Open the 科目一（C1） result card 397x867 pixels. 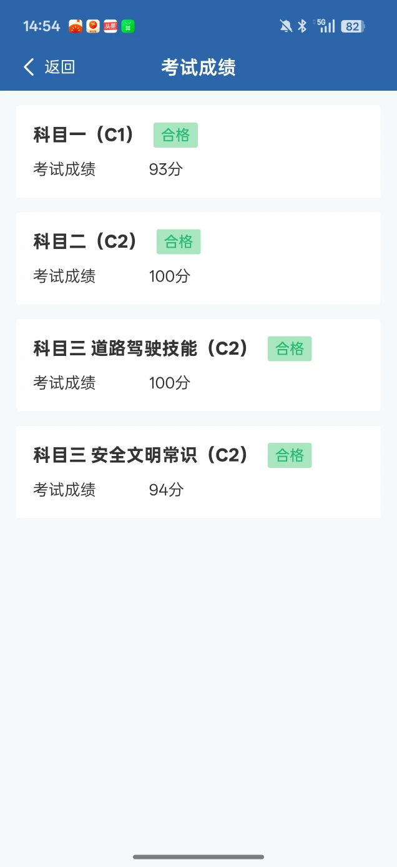198,151
